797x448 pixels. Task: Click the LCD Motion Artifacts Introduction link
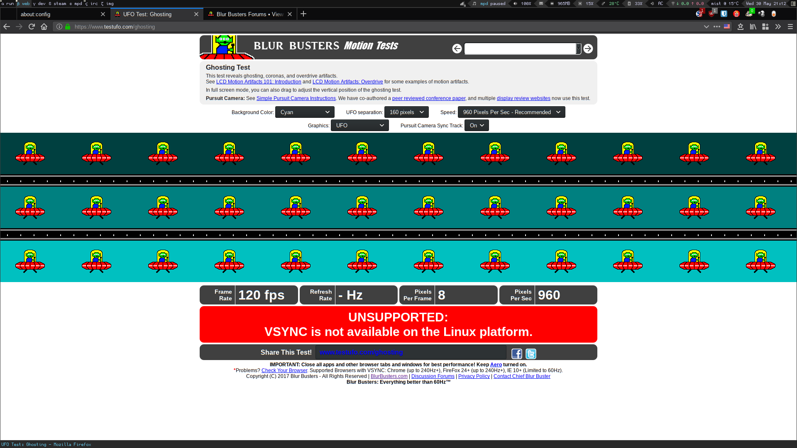[x=258, y=81]
